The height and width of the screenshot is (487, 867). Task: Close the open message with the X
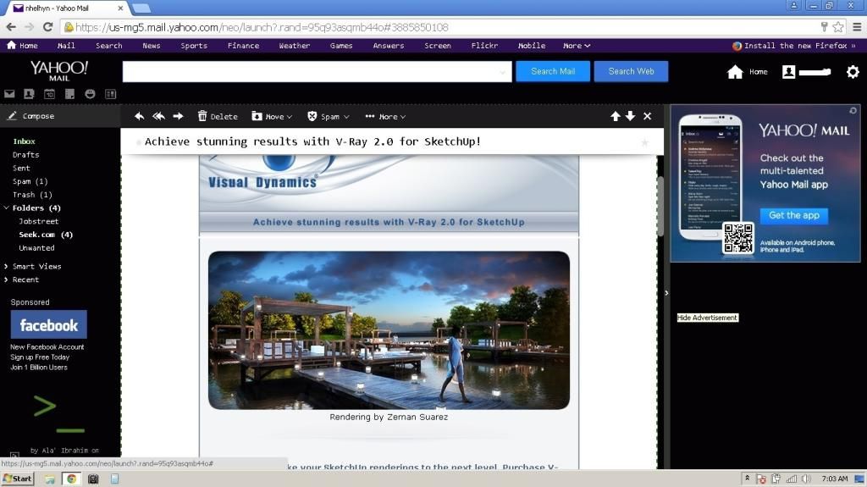click(648, 116)
